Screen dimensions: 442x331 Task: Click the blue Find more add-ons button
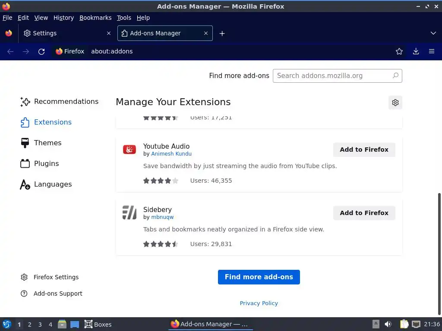pos(259,277)
